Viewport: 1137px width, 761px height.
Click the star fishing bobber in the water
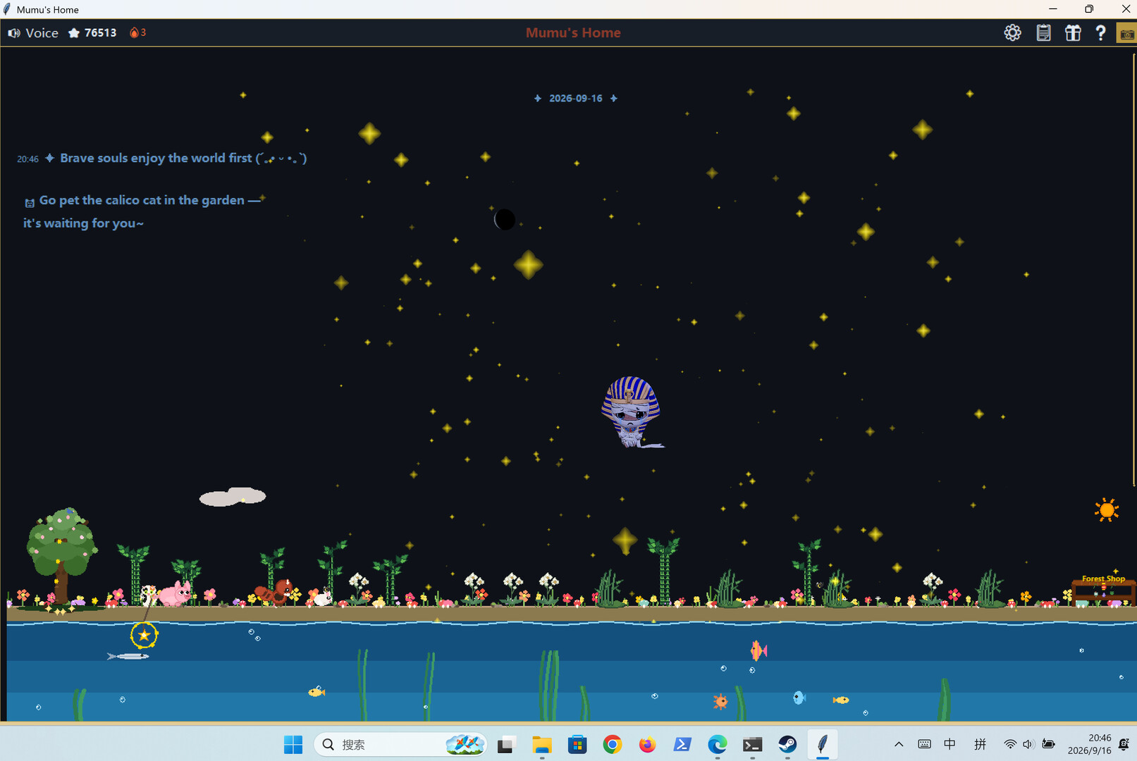coord(144,635)
